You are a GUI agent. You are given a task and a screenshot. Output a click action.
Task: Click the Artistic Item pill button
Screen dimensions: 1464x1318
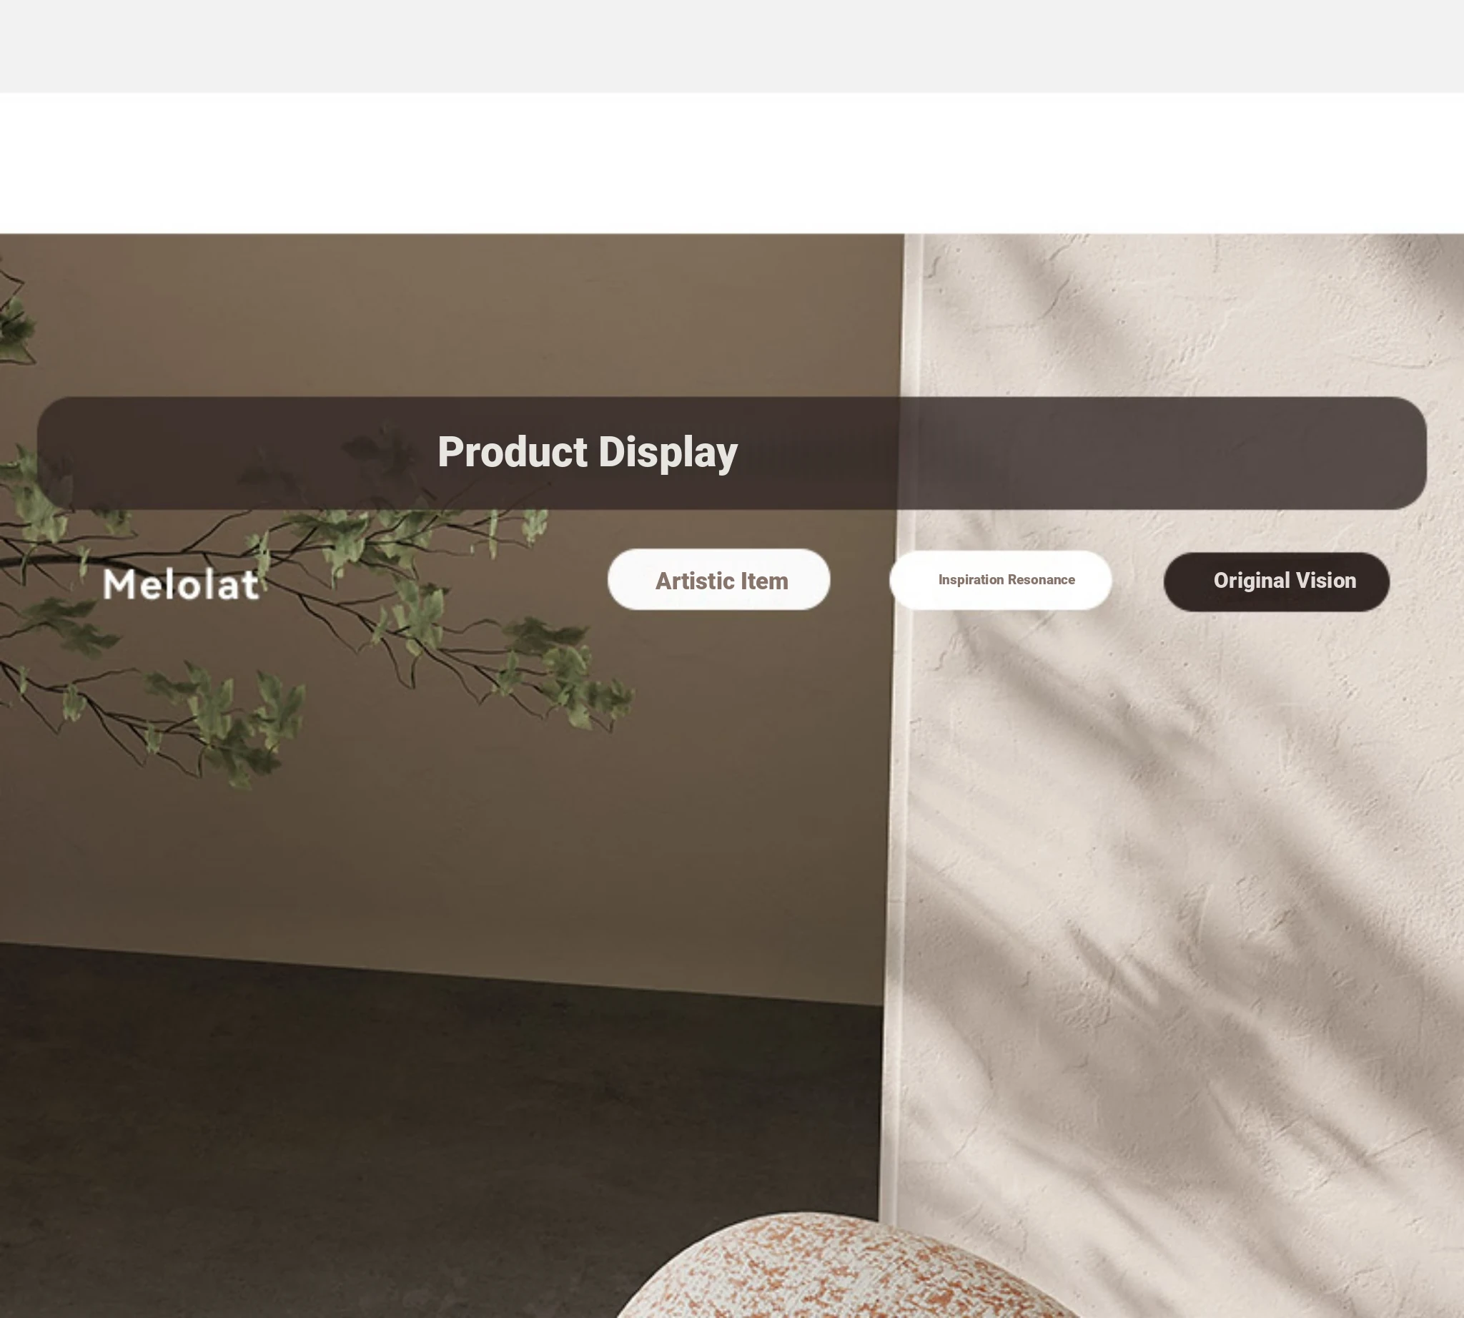(718, 579)
